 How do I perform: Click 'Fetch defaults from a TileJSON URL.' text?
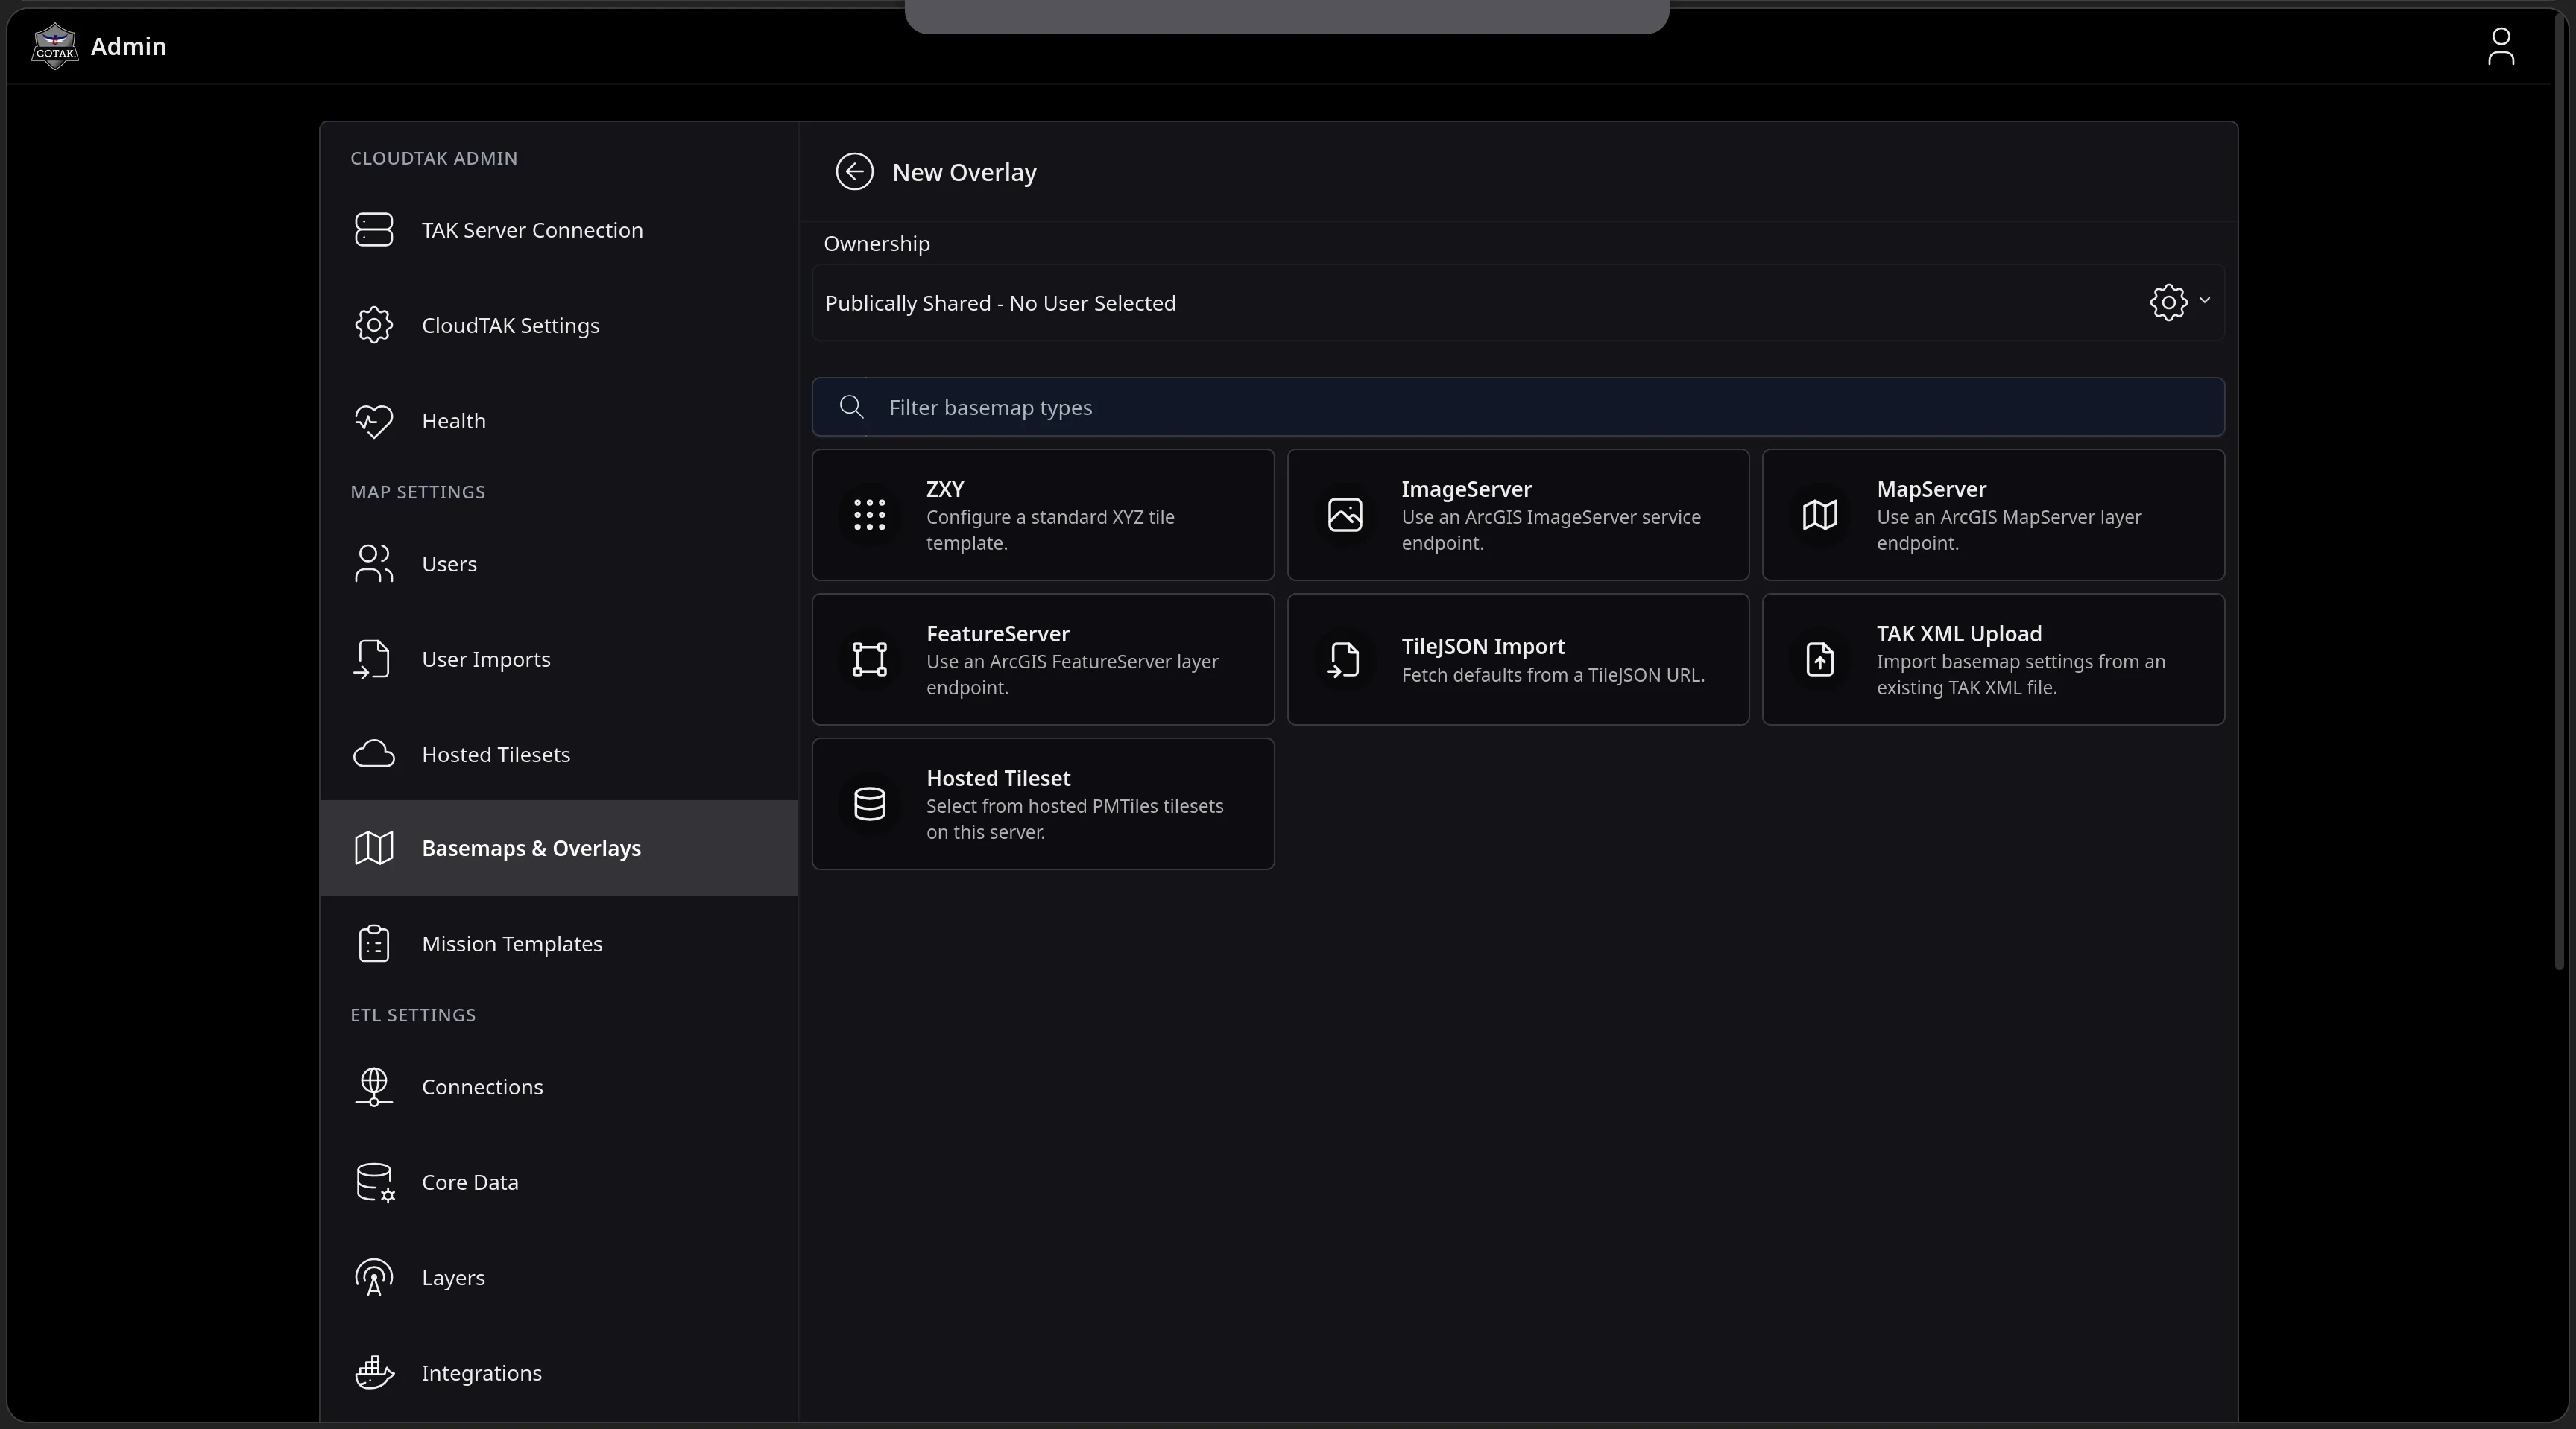pyautogui.click(x=1553, y=676)
